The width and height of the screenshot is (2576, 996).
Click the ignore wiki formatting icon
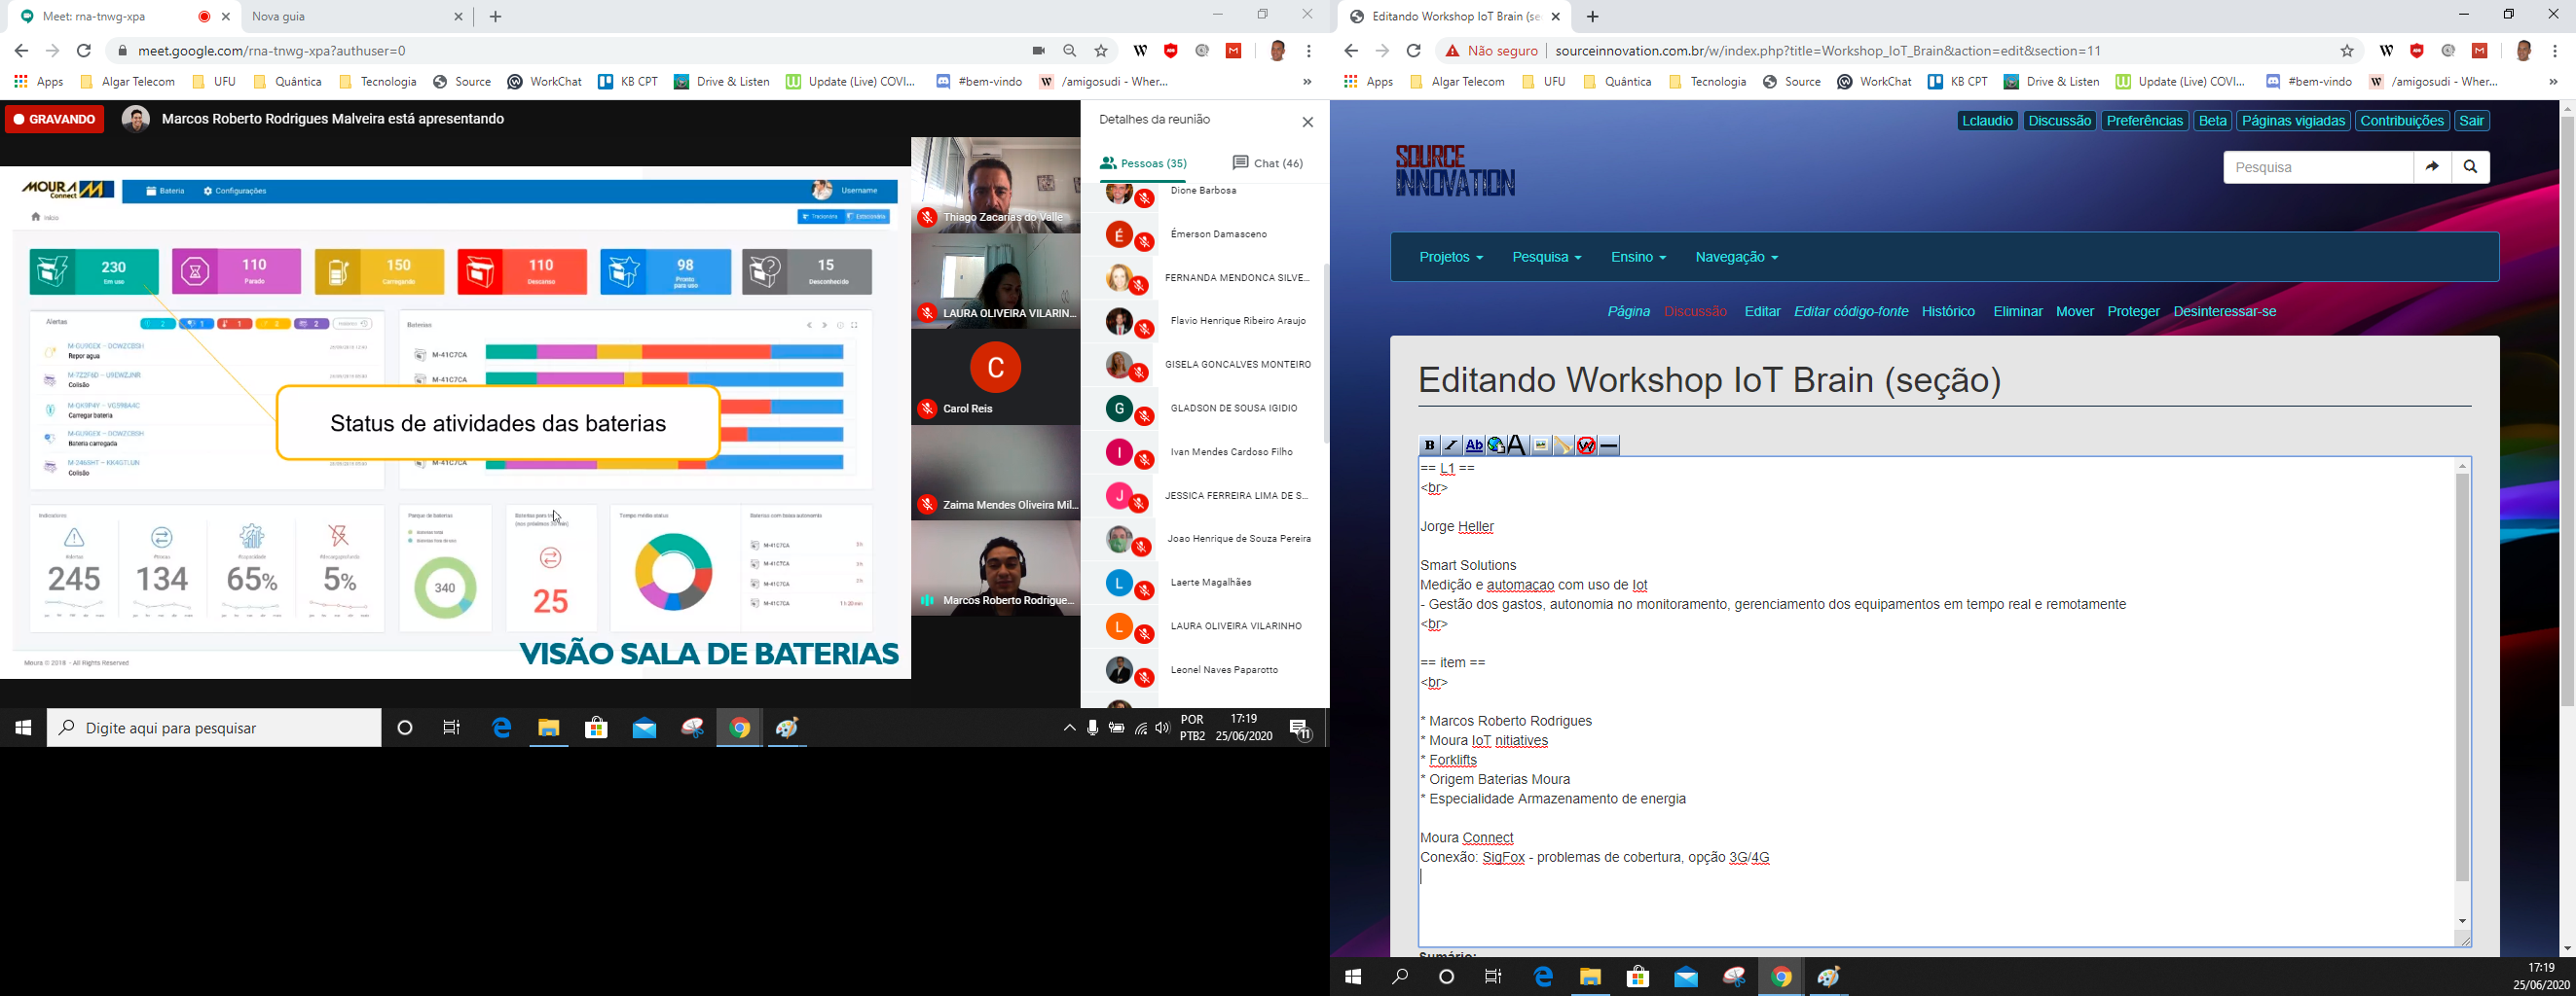1586,445
